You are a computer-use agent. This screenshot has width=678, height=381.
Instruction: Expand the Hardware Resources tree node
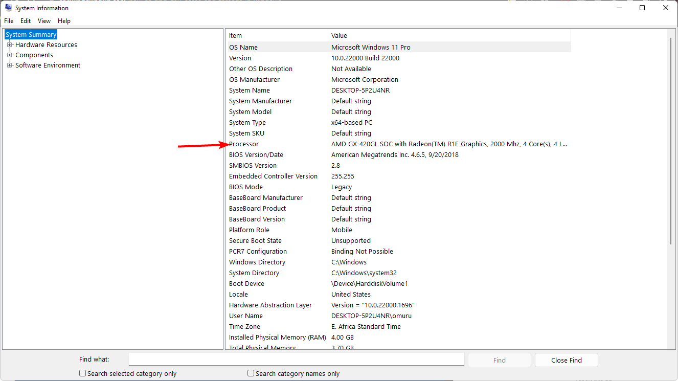coord(9,44)
